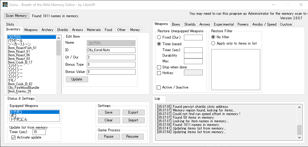Choose the No filter radio button
Screen dimensions: 308x147
point(220,37)
